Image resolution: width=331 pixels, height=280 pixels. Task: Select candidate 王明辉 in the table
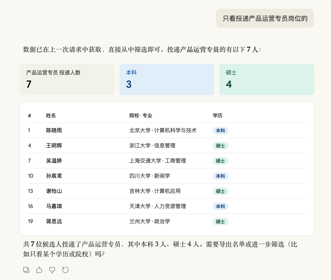(x=54, y=146)
